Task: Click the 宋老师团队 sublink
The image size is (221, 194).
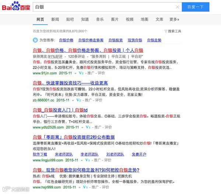Action: [x=64, y=155]
